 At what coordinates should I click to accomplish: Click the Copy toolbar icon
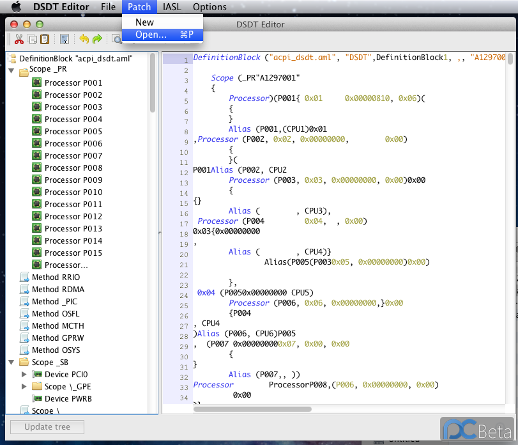coord(32,39)
